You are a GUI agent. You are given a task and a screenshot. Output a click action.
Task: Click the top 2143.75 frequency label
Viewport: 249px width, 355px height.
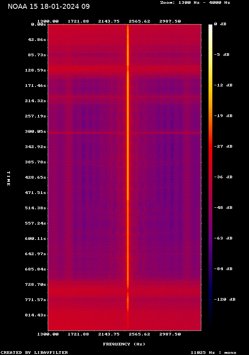click(x=109, y=21)
